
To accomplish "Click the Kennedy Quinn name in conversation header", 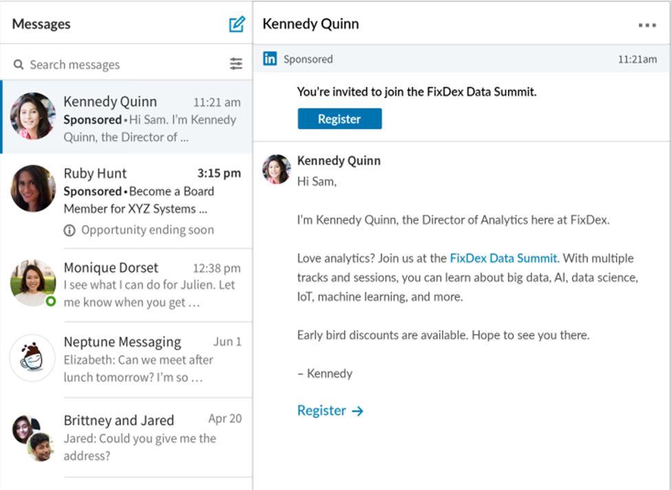I will click(310, 24).
